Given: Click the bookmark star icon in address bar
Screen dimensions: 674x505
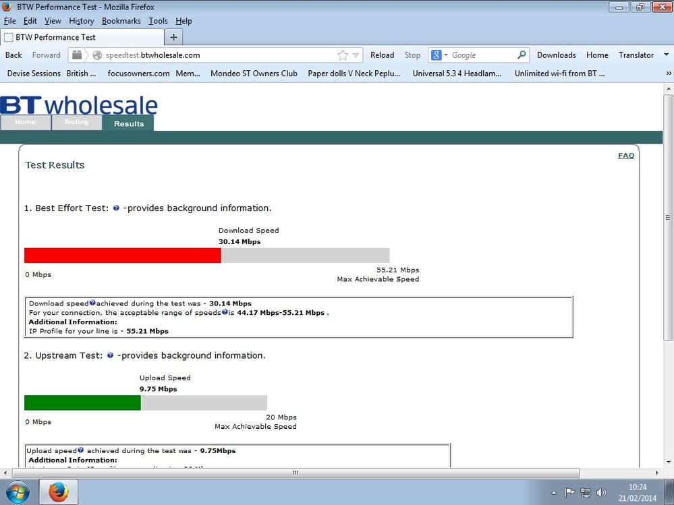Looking at the screenshot, I should pyautogui.click(x=343, y=55).
